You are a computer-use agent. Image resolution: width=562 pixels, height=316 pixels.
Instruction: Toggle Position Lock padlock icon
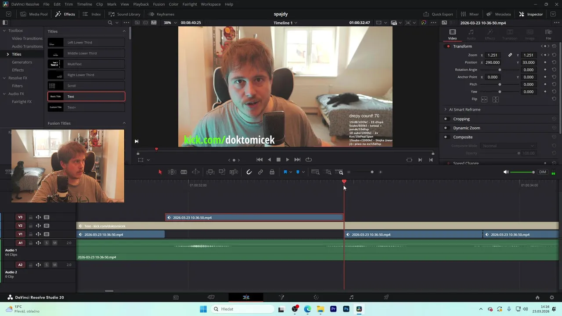coord(272,172)
